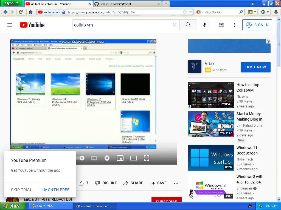This screenshot has width=281, height=210.
Task: Clear the YouTube search text
Action: pos(174,25)
